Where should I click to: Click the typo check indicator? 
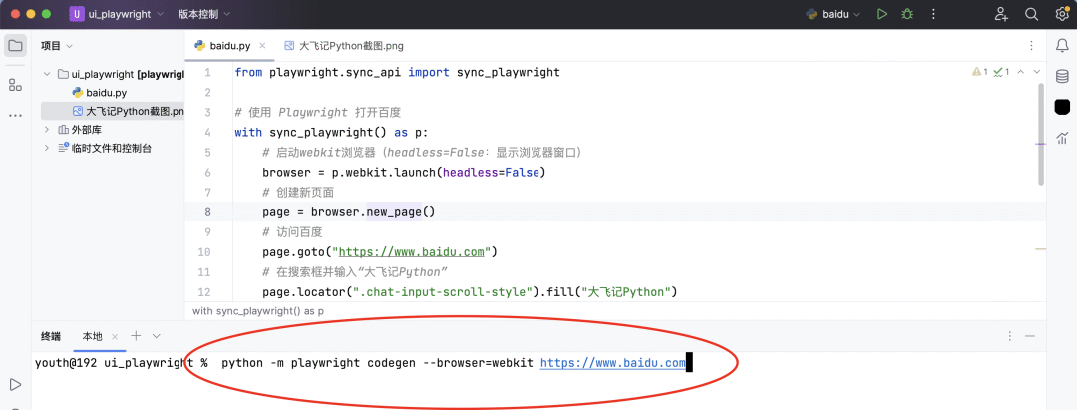click(x=1001, y=72)
